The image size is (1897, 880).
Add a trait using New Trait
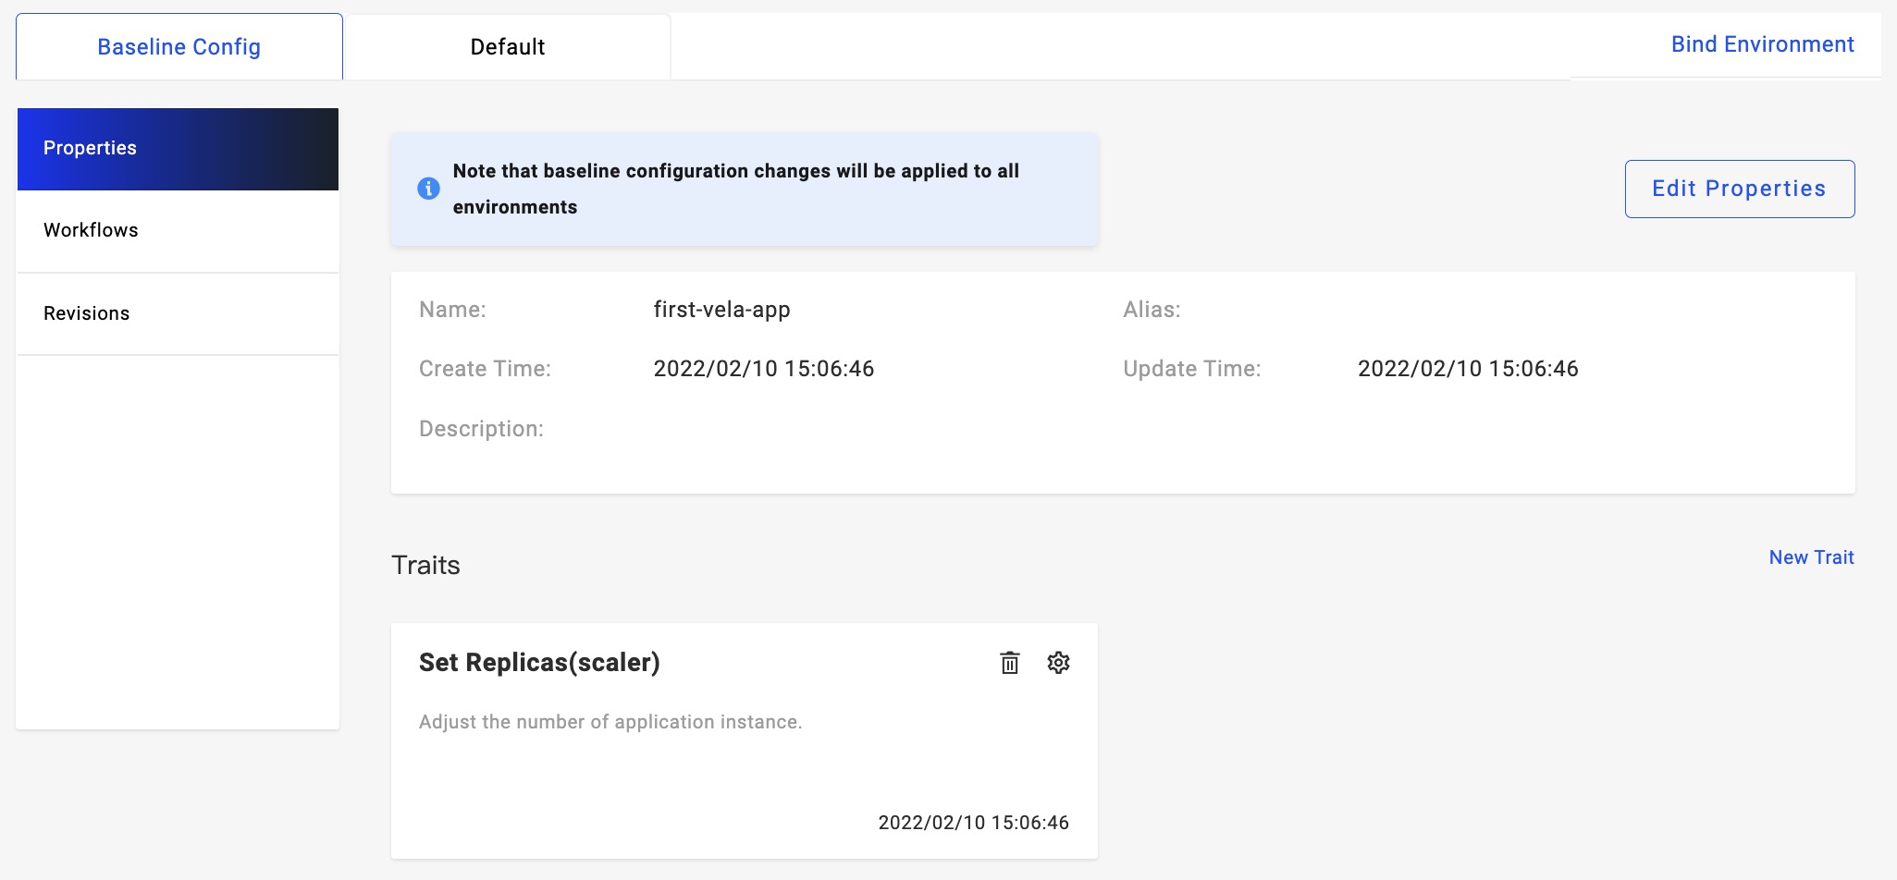pos(1811,557)
